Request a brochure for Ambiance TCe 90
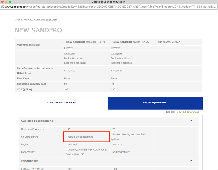The height and width of the screenshot is (170, 218). click(75, 63)
